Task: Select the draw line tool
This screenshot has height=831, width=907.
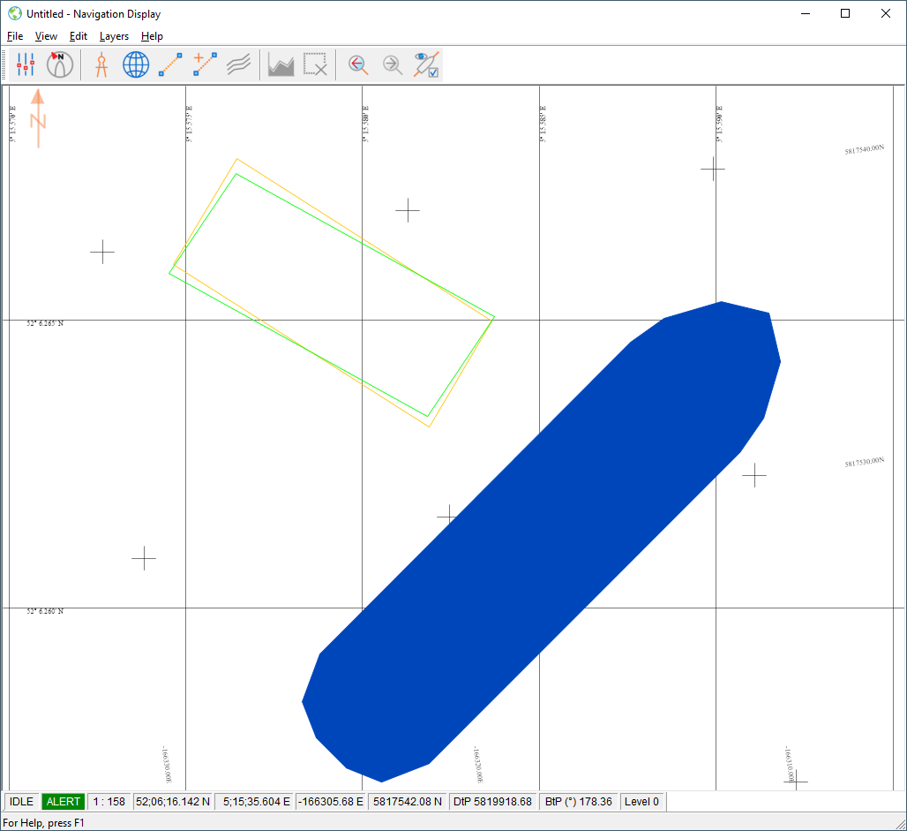Action: [x=170, y=64]
